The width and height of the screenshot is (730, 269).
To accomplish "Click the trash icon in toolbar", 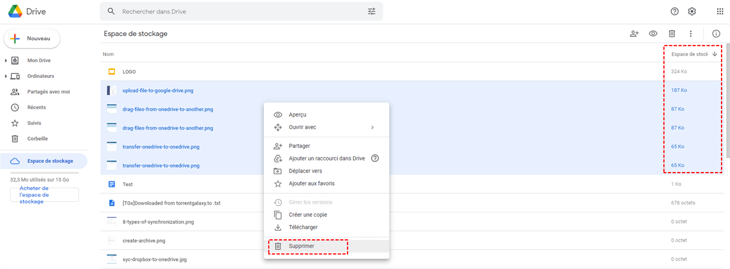I will [x=672, y=34].
